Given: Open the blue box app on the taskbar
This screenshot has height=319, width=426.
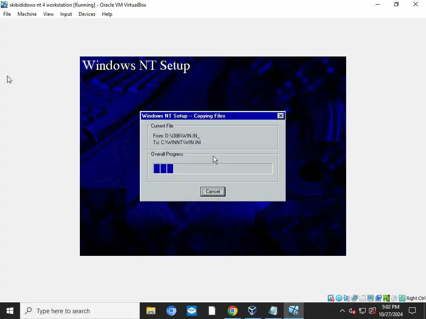Looking at the screenshot, I should pos(191,311).
